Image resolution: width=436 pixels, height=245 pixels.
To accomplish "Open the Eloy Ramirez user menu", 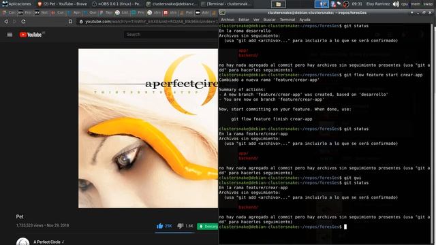I will click(378, 4).
